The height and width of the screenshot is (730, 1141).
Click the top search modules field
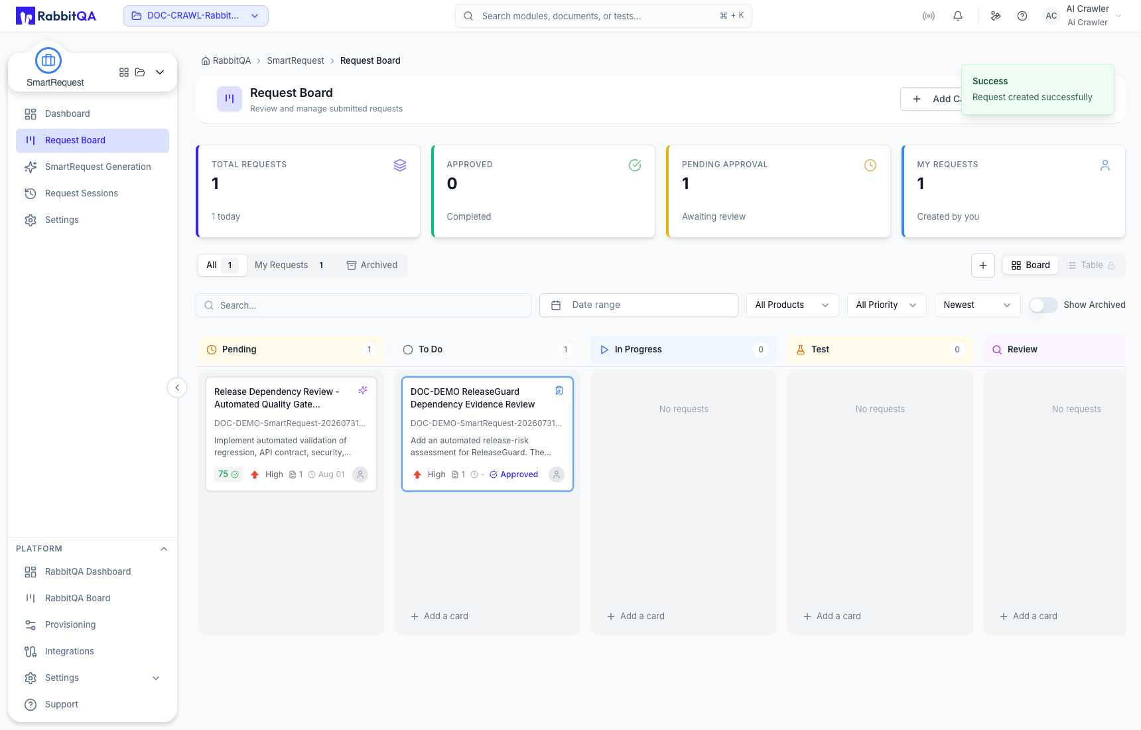pyautogui.click(x=604, y=16)
